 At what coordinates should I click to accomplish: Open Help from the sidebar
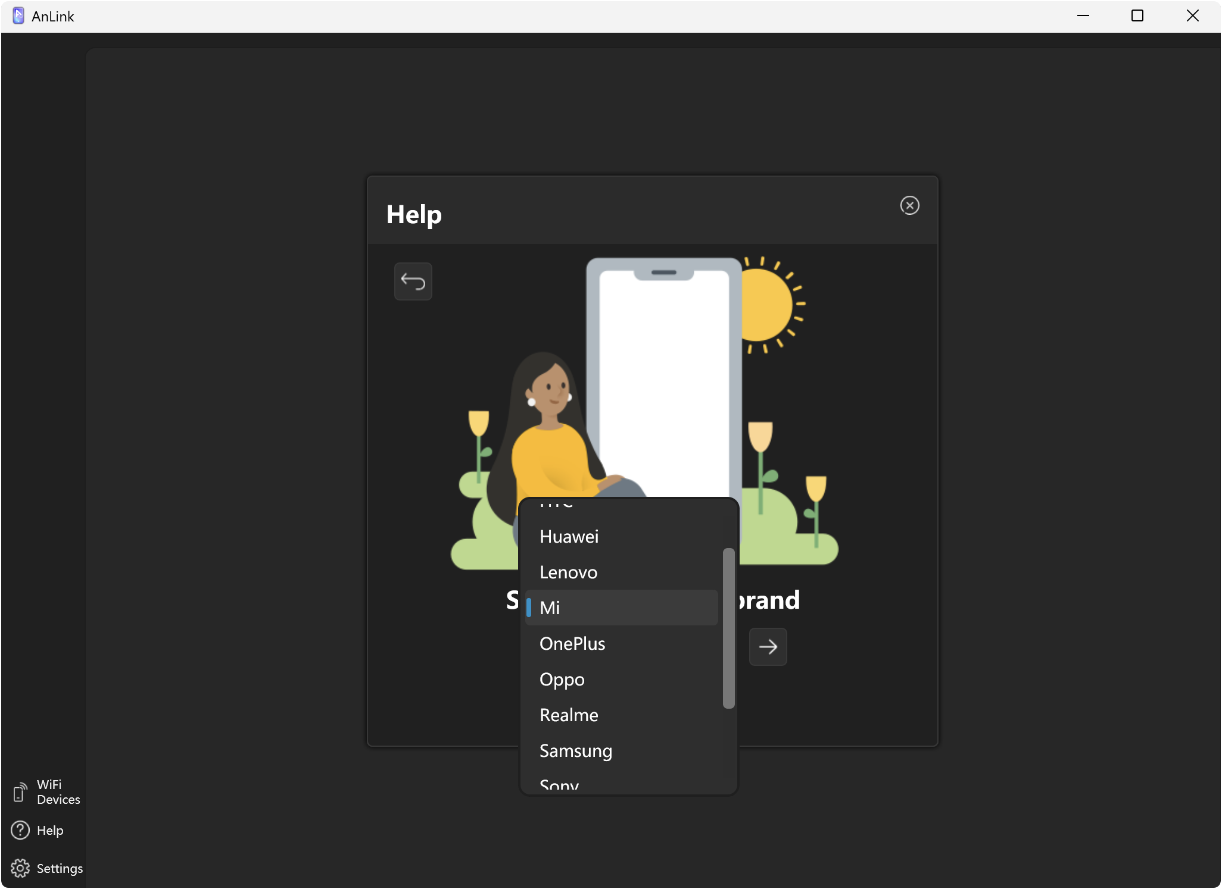coord(38,830)
